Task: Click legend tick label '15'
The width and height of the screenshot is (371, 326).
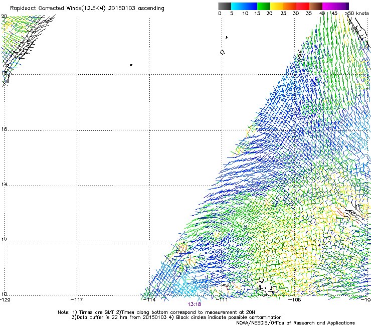Action: click(257, 14)
